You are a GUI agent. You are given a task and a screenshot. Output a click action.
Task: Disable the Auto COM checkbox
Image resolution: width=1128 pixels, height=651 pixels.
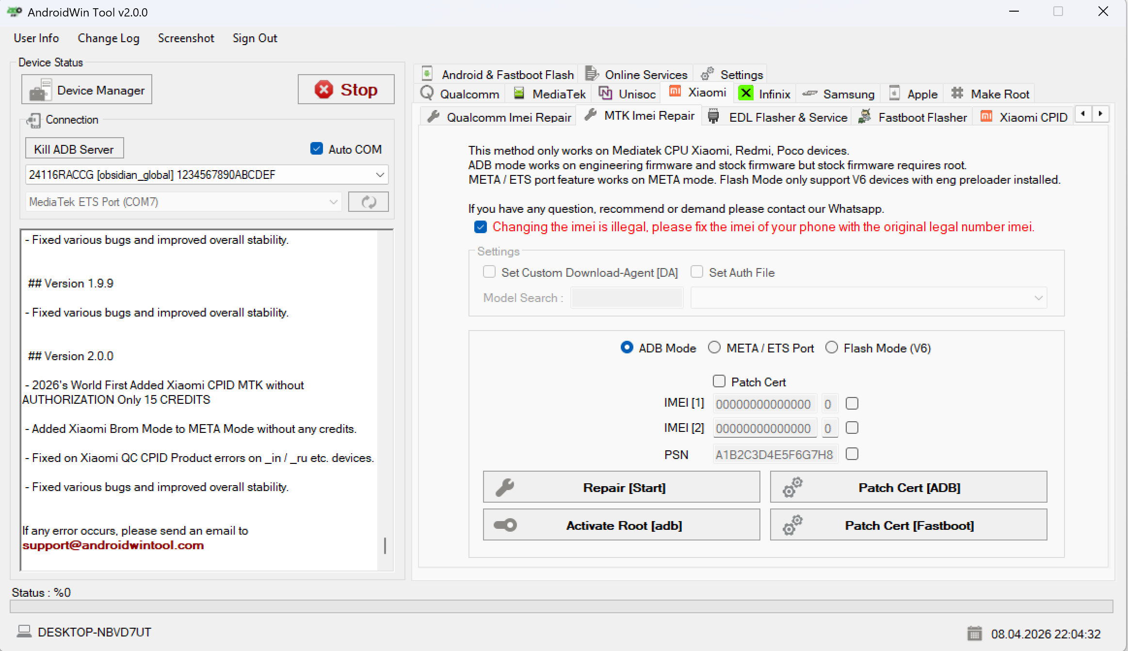[316, 148]
